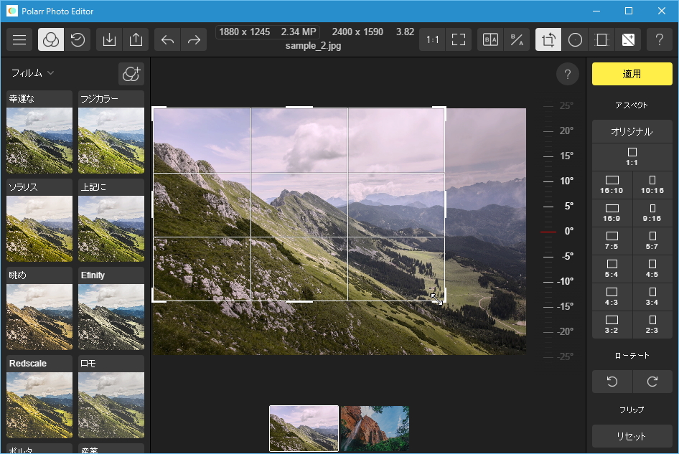Choose the 2:3 aspect ratio
The height and width of the screenshot is (454, 679).
coord(652,325)
